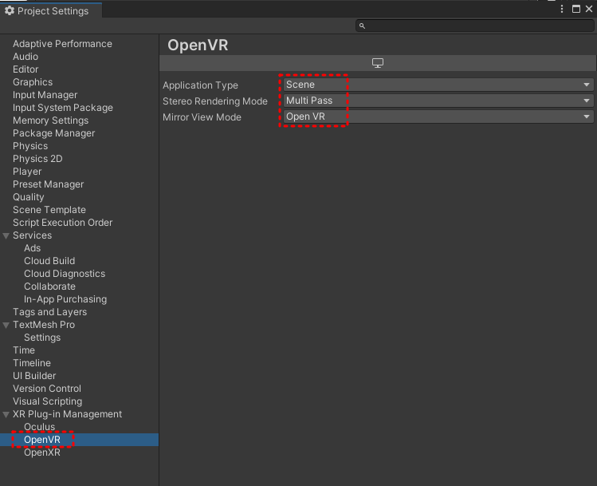The width and height of the screenshot is (597, 486).
Task: Select the Graphics category
Action: [x=33, y=82]
